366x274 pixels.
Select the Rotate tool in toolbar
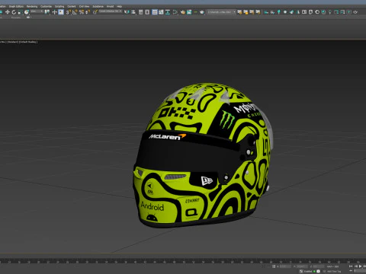pos(14,12)
